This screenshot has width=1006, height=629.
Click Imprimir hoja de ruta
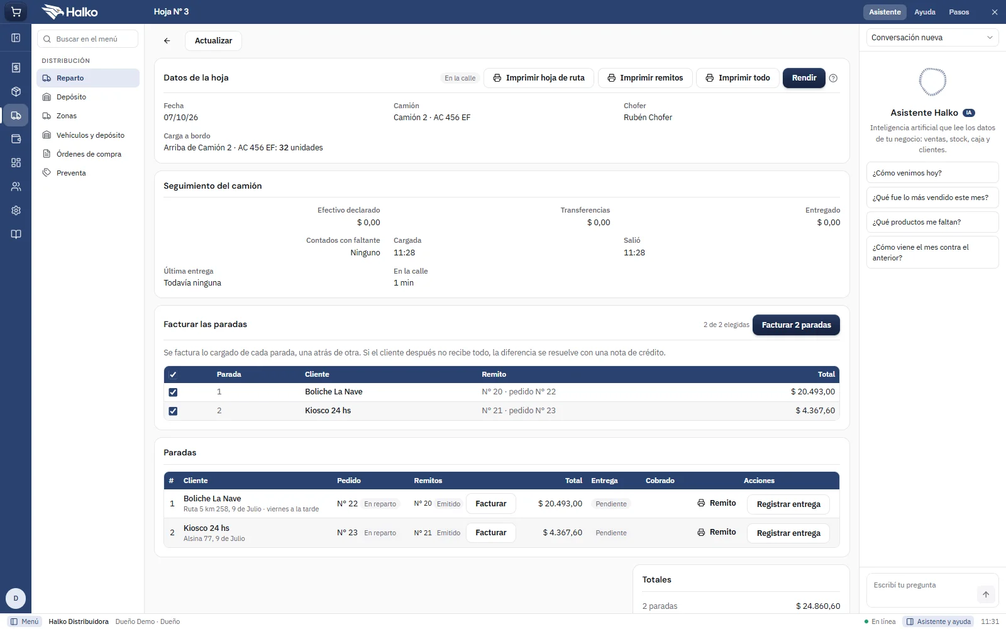coord(539,78)
